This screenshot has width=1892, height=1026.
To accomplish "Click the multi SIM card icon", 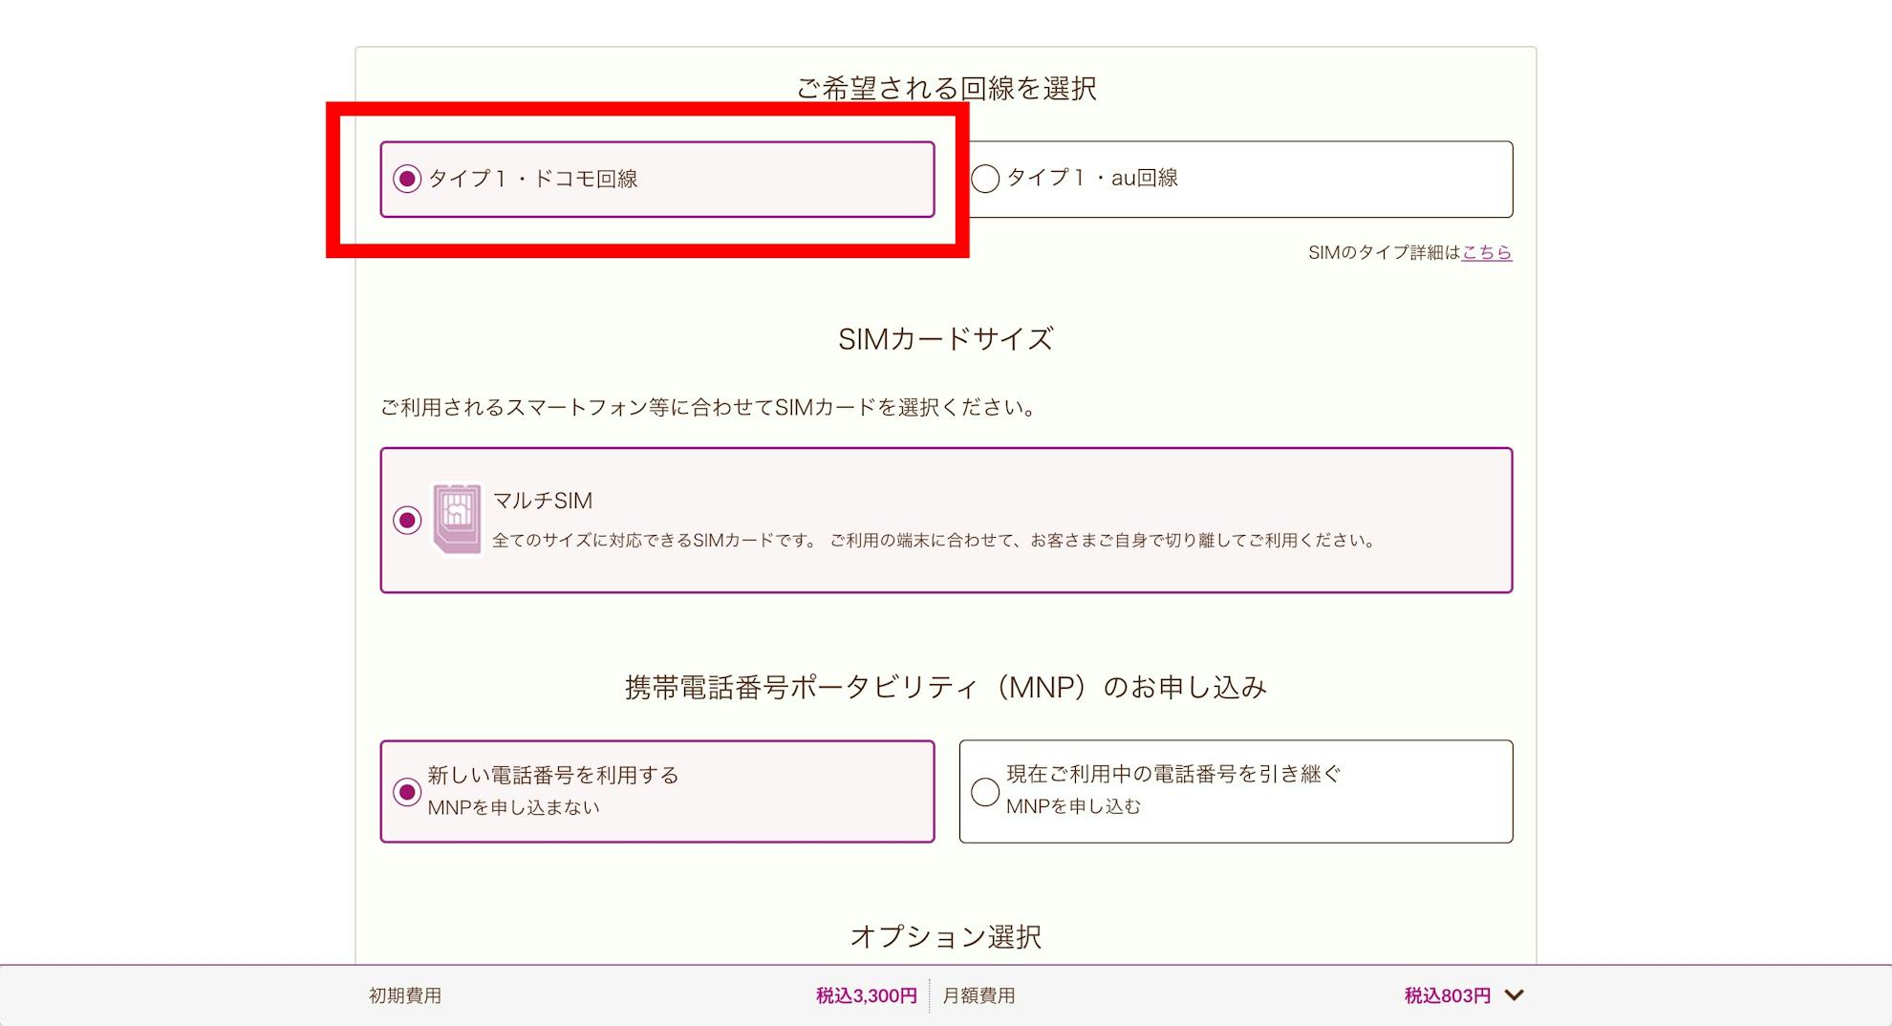I will tap(457, 519).
